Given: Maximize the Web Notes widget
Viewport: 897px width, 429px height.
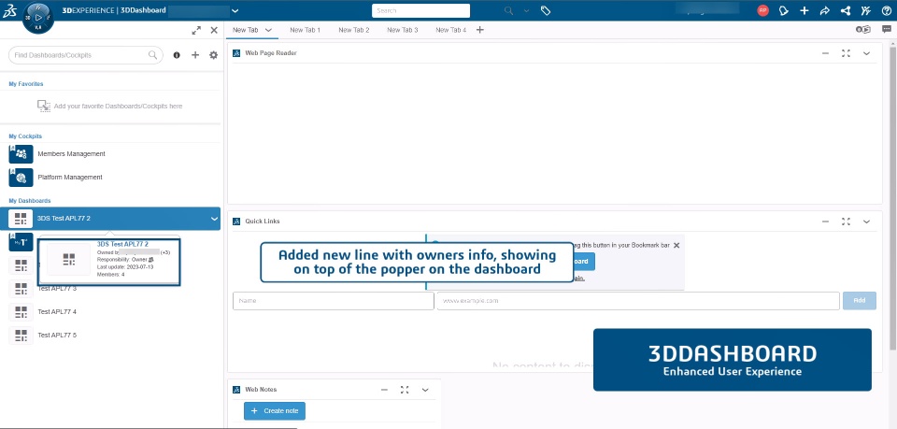Looking at the screenshot, I should pyautogui.click(x=405, y=390).
